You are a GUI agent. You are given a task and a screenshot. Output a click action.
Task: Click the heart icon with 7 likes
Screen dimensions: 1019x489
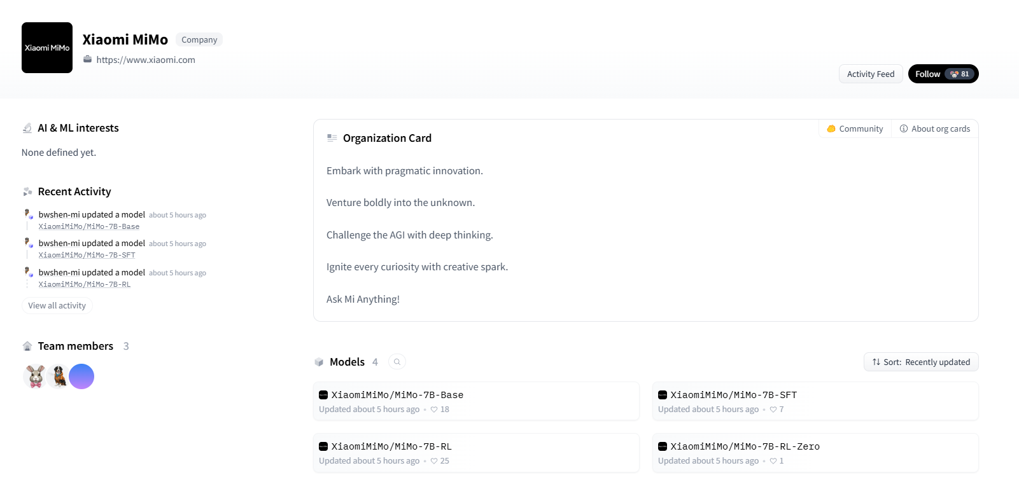773,410
